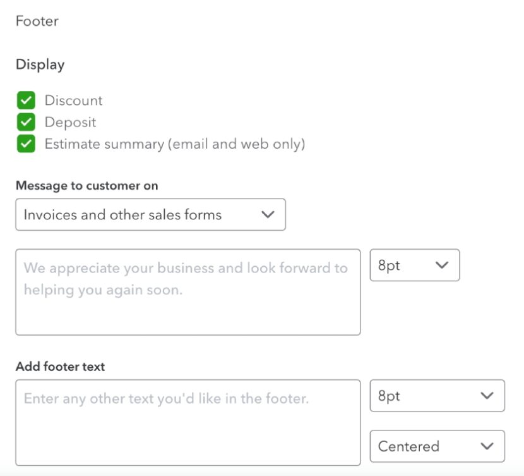The image size is (524, 476).
Task: Open the 8pt font size dropdown for footer text
Action: click(x=437, y=396)
